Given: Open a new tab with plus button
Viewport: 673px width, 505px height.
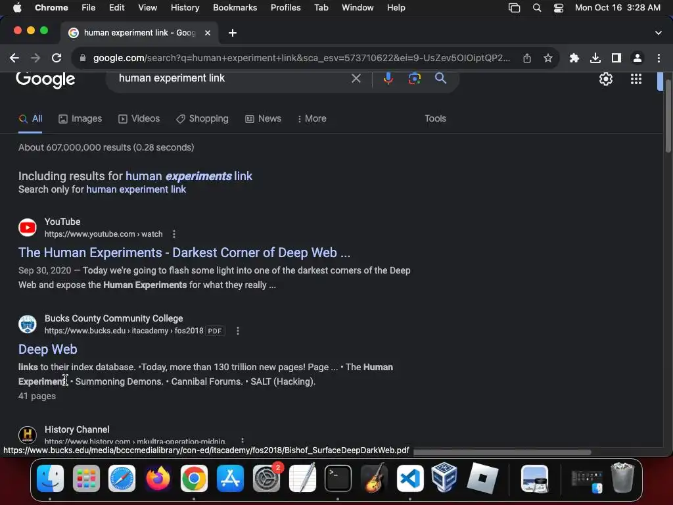Looking at the screenshot, I should pyautogui.click(x=233, y=33).
